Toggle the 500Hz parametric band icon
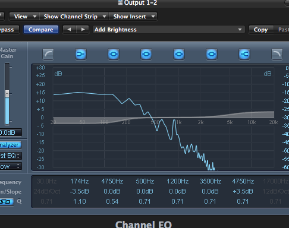Viewport: 289px width, 228px height. pyautogui.click(x=146, y=54)
